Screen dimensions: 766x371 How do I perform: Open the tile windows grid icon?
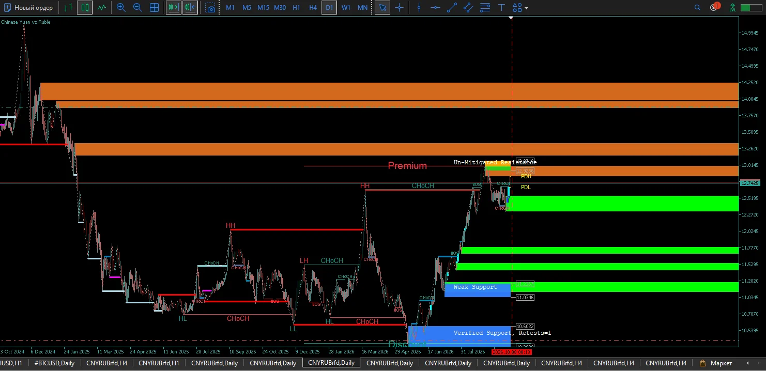point(154,8)
